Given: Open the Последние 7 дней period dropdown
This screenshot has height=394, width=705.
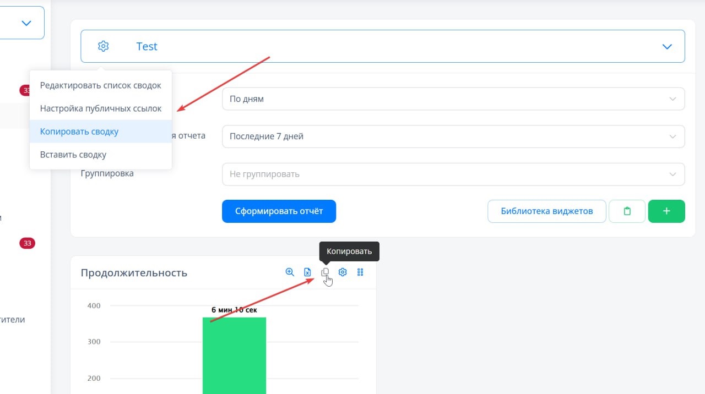Looking at the screenshot, I should (x=453, y=136).
